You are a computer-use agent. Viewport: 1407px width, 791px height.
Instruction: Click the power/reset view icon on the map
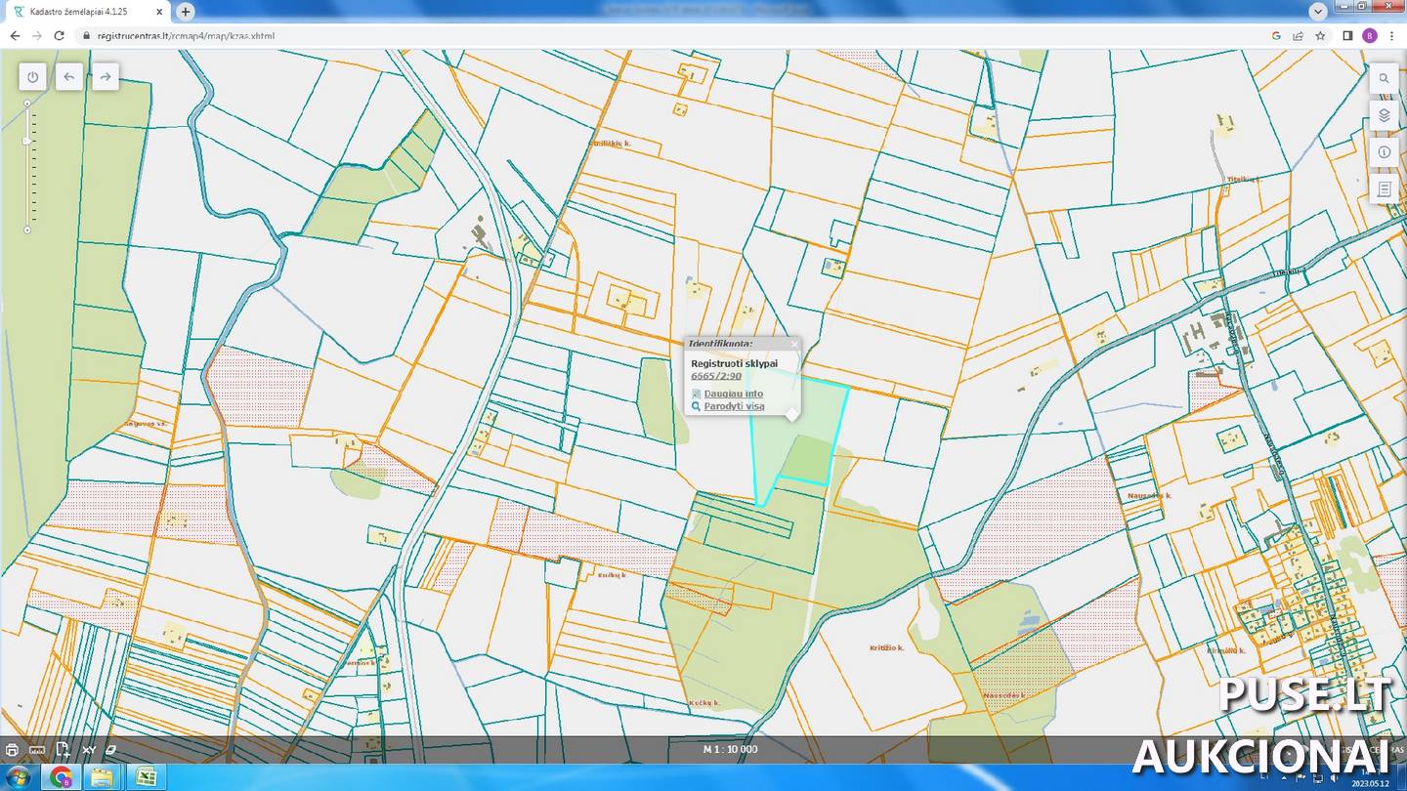point(33,77)
